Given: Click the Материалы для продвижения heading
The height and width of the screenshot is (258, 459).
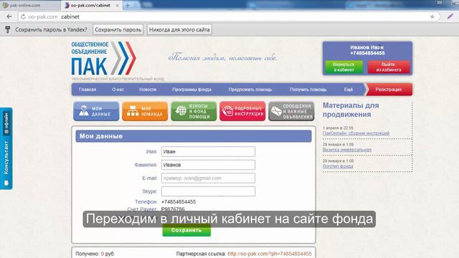Looking at the screenshot, I should point(351,110).
